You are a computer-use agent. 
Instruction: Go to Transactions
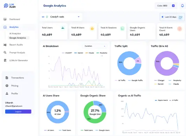coord(17,78)
